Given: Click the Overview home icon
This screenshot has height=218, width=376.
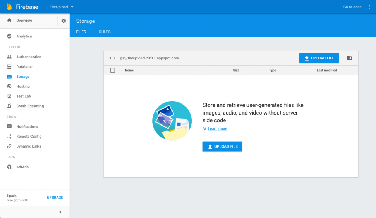Looking at the screenshot, I should pos(9,20).
